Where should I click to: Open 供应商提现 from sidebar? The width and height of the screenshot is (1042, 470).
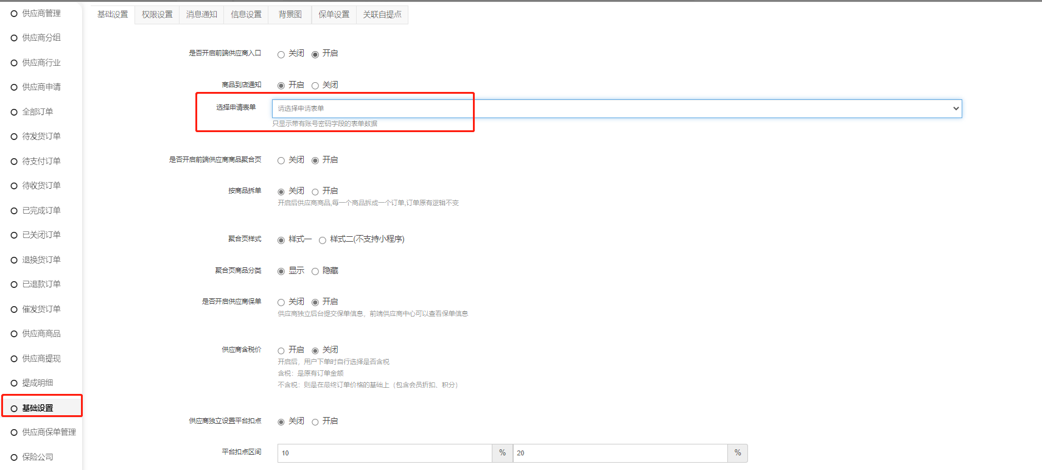[41, 359]
